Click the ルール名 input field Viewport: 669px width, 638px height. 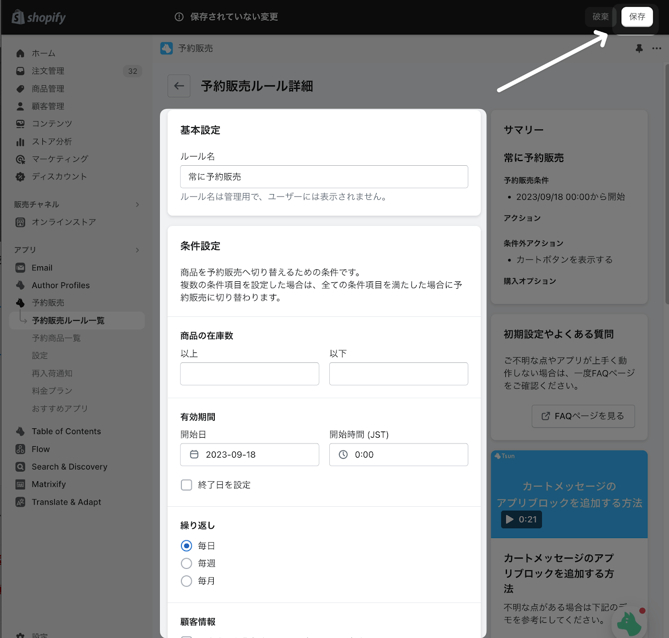[x=324, y=177]
